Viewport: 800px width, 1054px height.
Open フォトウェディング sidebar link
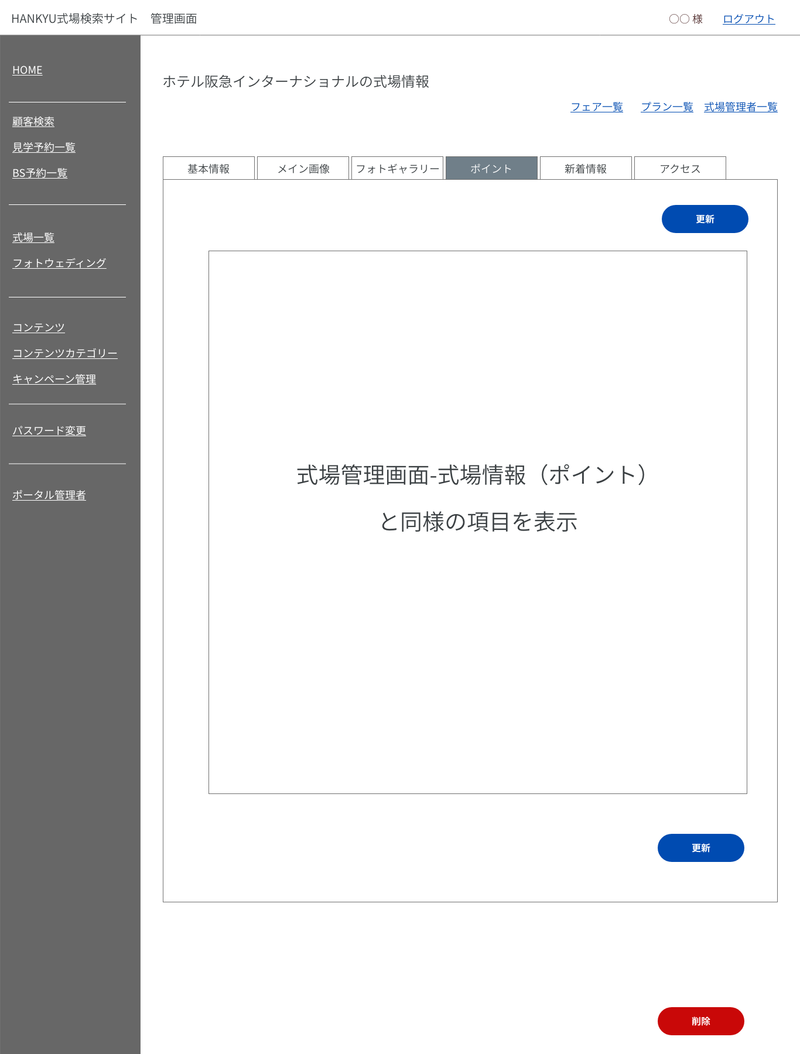click(x=59, y=263)
